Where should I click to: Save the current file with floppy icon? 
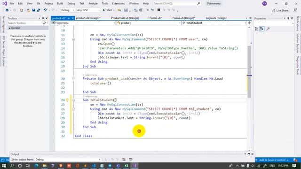click(x=33, y=10)
